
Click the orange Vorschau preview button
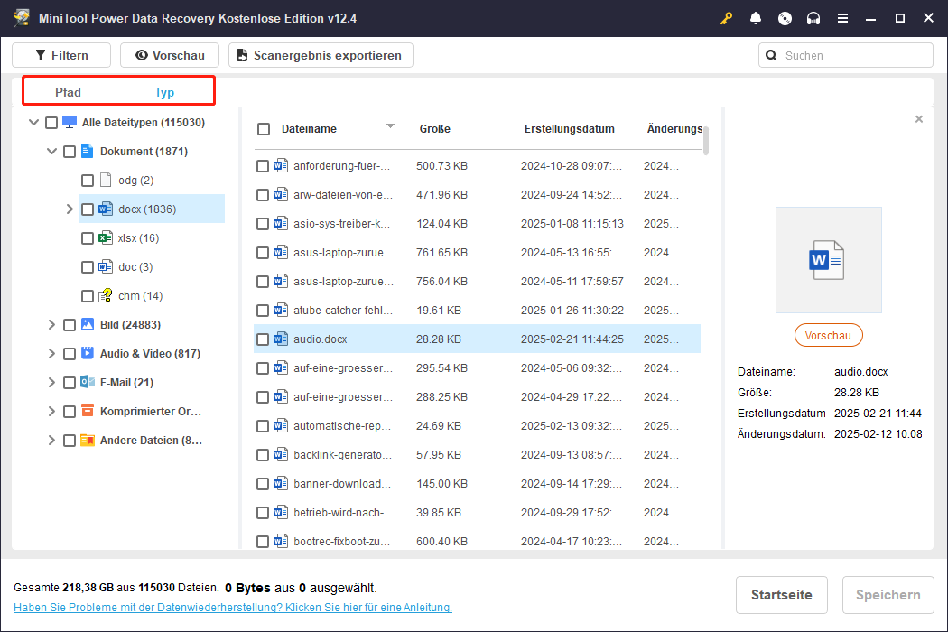(828, 336)
